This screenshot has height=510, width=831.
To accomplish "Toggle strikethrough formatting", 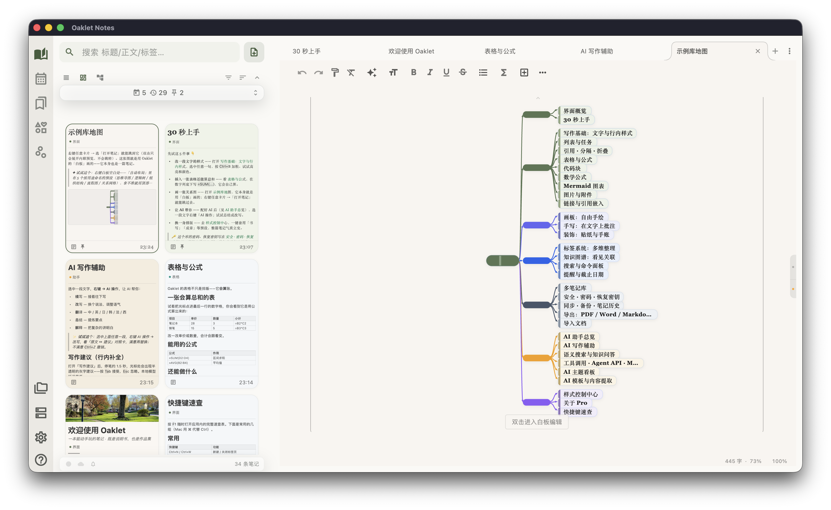I will [x=463, y=72].
